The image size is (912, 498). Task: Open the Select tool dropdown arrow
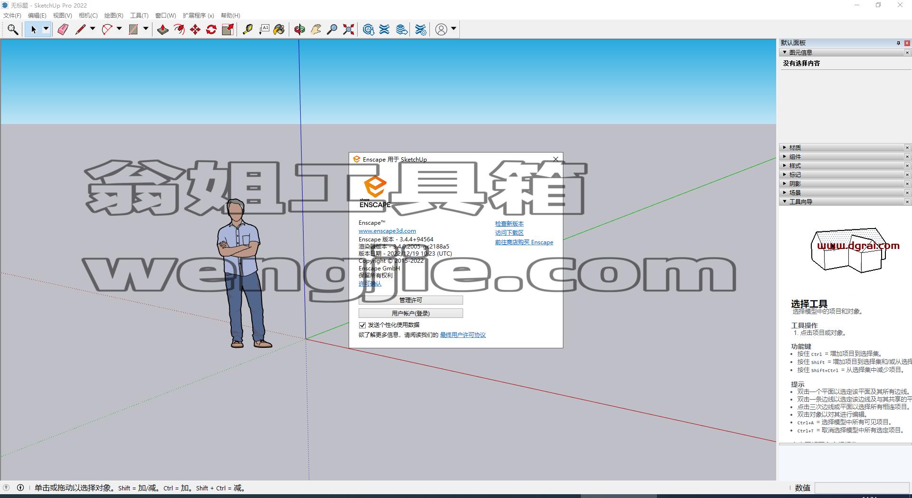click(46, 29)
